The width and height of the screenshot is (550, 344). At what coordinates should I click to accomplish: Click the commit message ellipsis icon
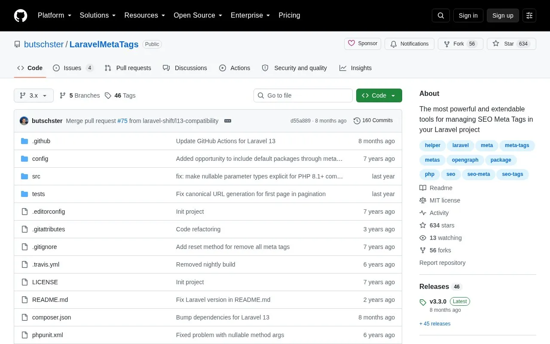point(228,121)
